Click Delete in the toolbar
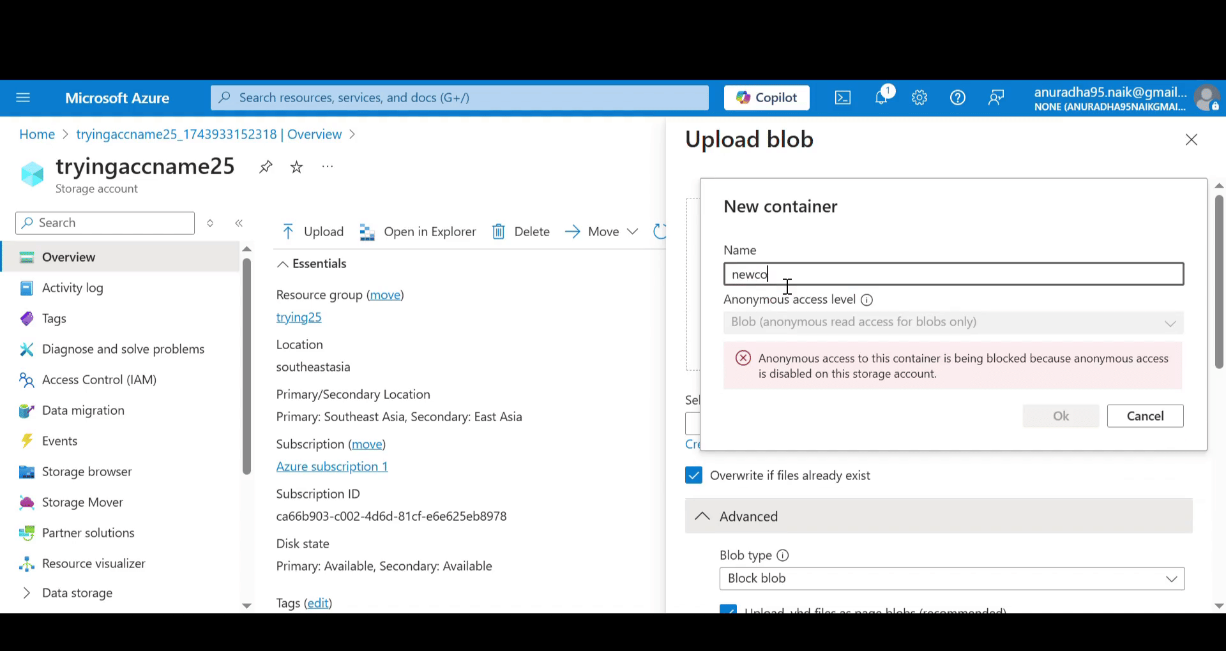This screenshot has width=1226, height=651. [521, 231]
